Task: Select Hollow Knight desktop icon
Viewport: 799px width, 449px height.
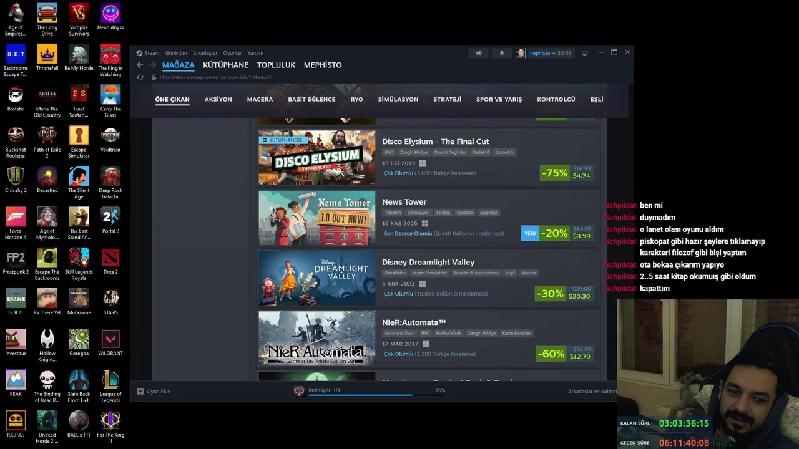Action: 47,345
